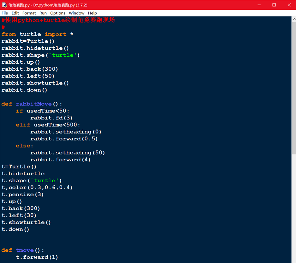Click the 't,color(0.3,0.6,0.4)' line
The width and height of the screenshot is (296, 263).
coord(37,187)
